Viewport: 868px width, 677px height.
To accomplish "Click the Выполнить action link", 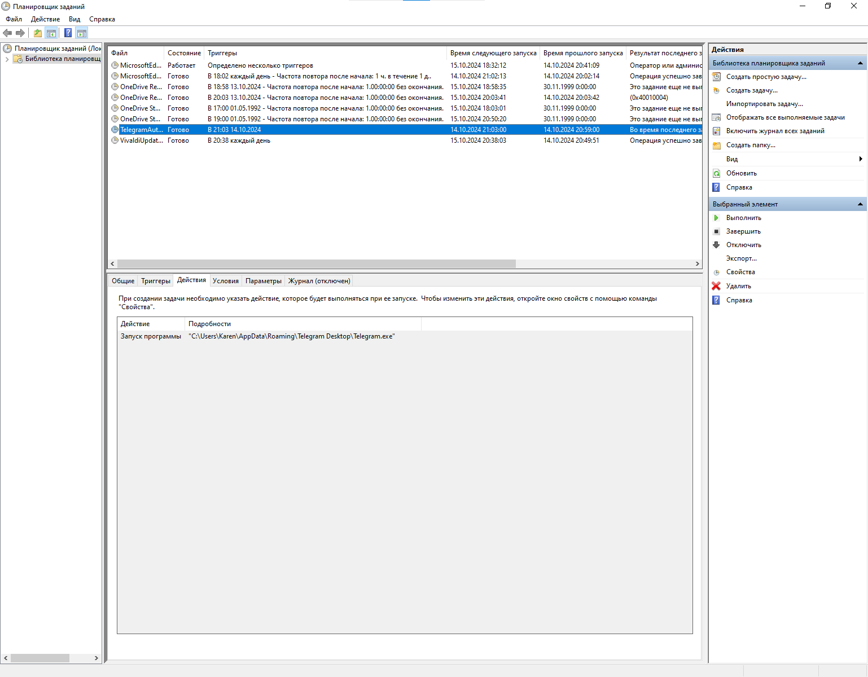I will tap(744, 218).
